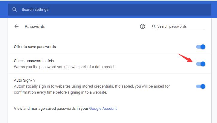
Task: Click View and manage saved passwords text
Action: tap(51, 108)
